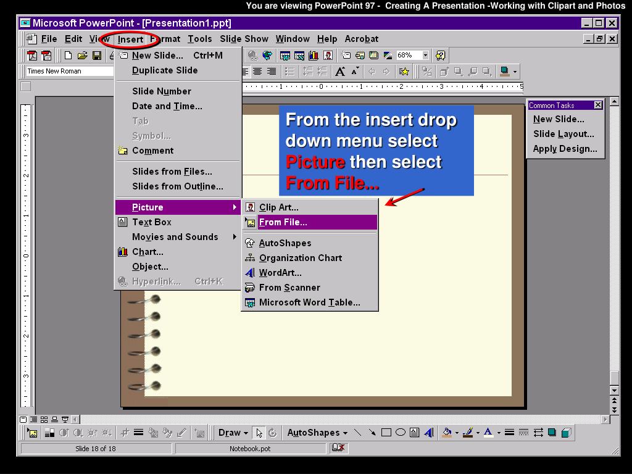Switch to Slide View button
Viewport: 632px width, 474px height.
[x=23, y=420]
